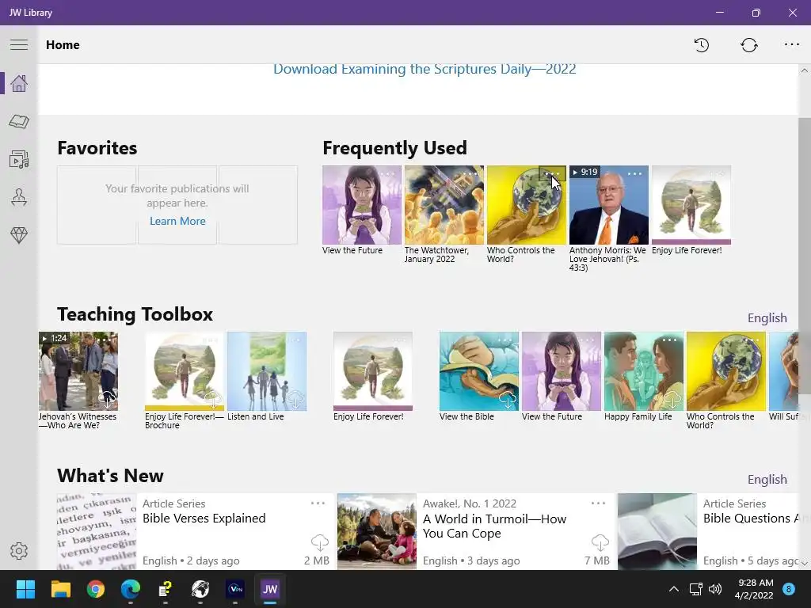The image size is (811, 608).
Task: Change Teaching Toolbox language from English
Action: (767, 318)
